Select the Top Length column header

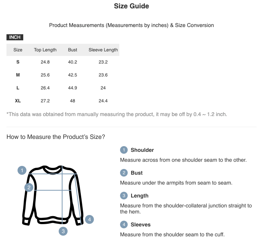click(x=45, y=50)
